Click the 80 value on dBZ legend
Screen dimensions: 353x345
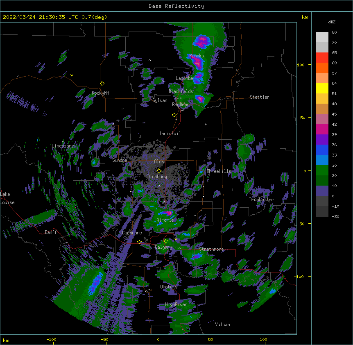tap(334, 32)
